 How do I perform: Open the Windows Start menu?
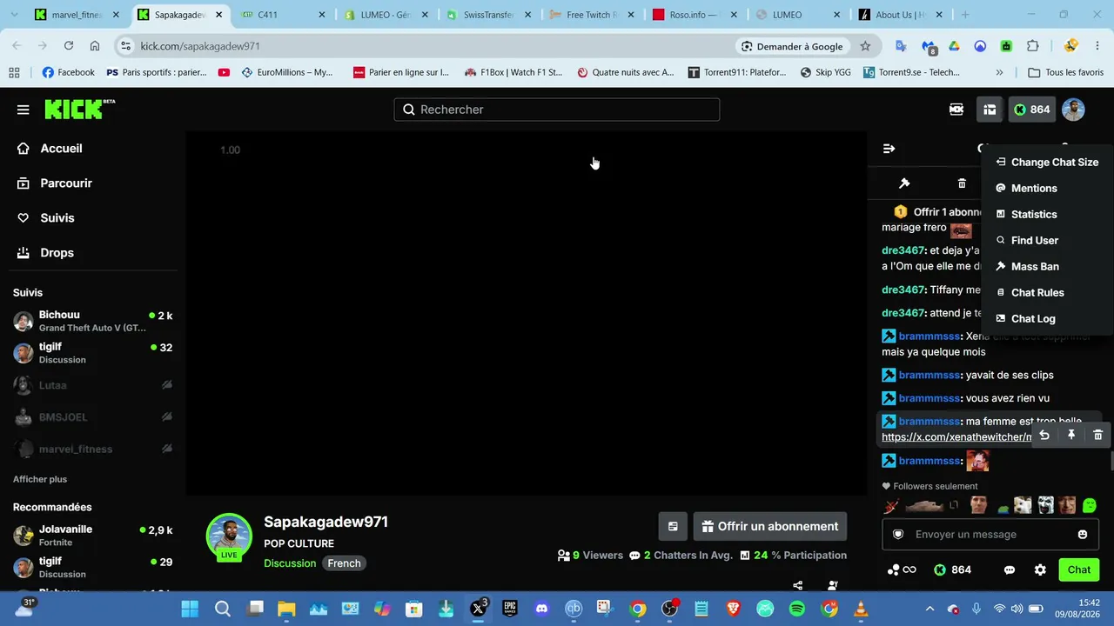(x=190, y=609)
